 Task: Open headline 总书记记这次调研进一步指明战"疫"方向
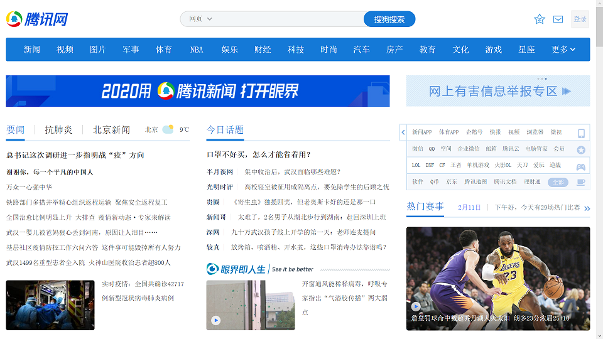pyautogui.click(x=75, y=155)
